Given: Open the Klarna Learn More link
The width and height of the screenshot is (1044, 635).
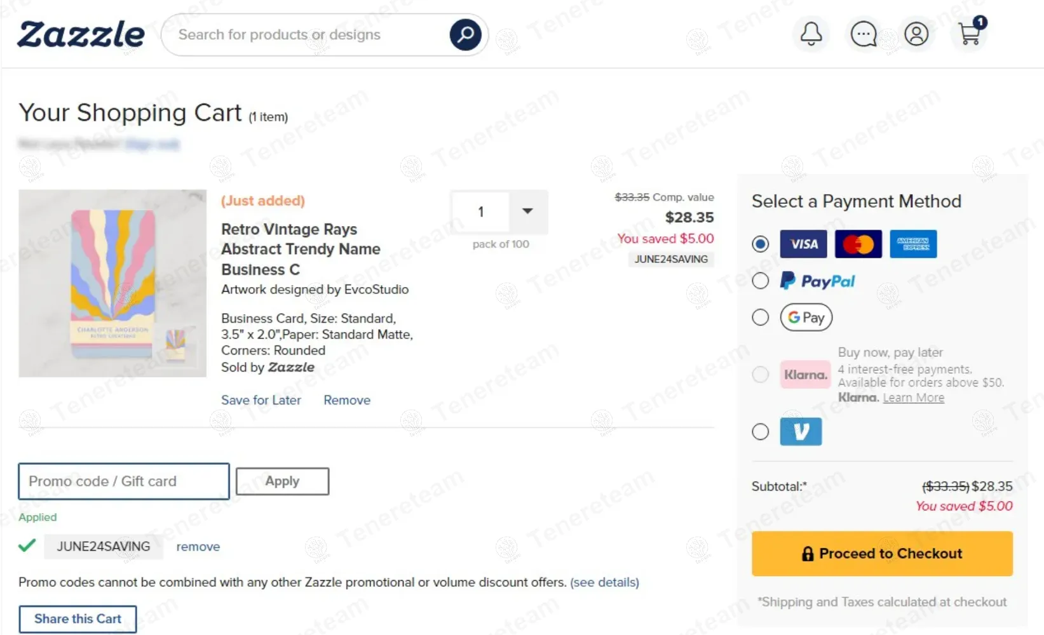Looking at the screenshot, I should pyautogui.click(x=913, y=398).
